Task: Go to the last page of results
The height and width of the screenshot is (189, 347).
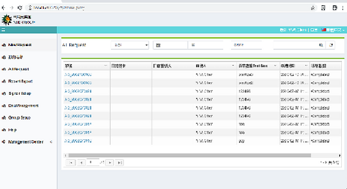Action: (x=120, y=163)
